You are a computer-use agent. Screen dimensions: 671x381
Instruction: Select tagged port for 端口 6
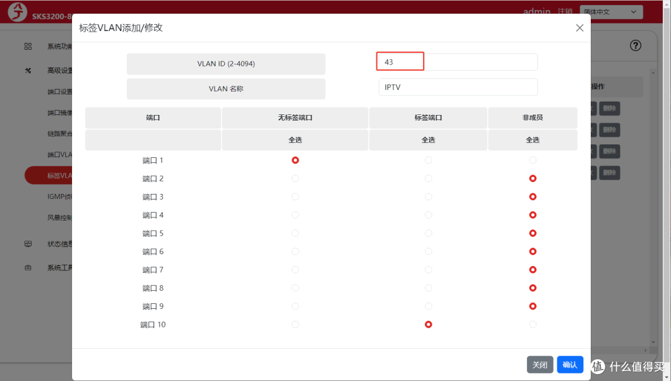click(x=428, y=252)
